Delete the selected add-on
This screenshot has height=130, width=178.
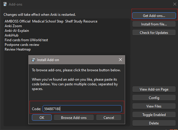click(154, 123)
